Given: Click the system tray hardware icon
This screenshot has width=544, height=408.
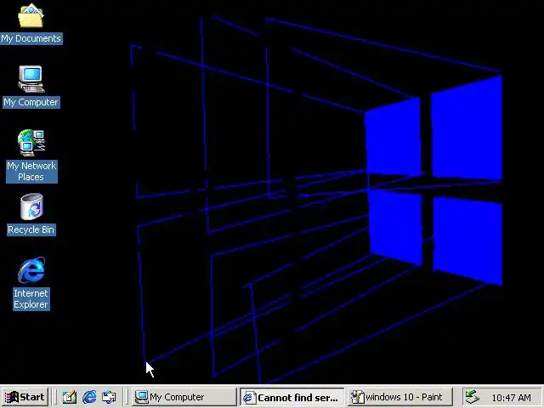Looking at the screenshot, I should tap(473, 397).
